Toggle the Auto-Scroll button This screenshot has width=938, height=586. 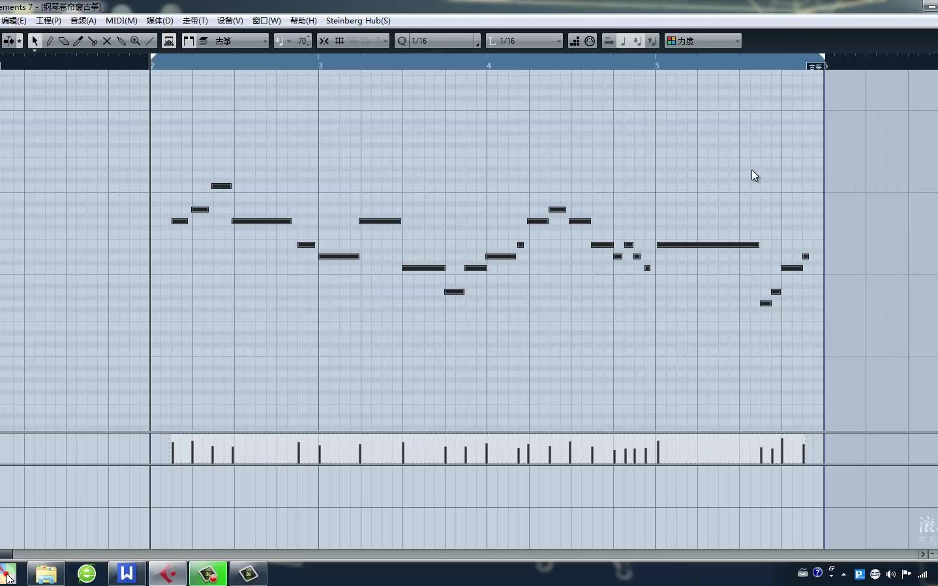8,41
